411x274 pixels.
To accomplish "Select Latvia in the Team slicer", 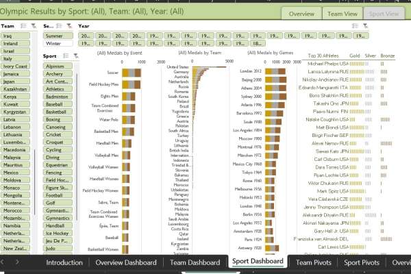I will [x=15, y=119].
